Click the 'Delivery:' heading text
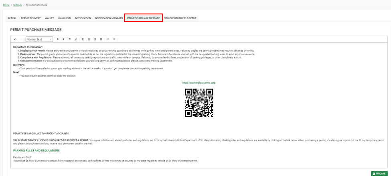 coord(19,65)
